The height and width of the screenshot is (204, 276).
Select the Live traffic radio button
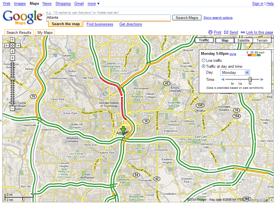tap(204, 60)
